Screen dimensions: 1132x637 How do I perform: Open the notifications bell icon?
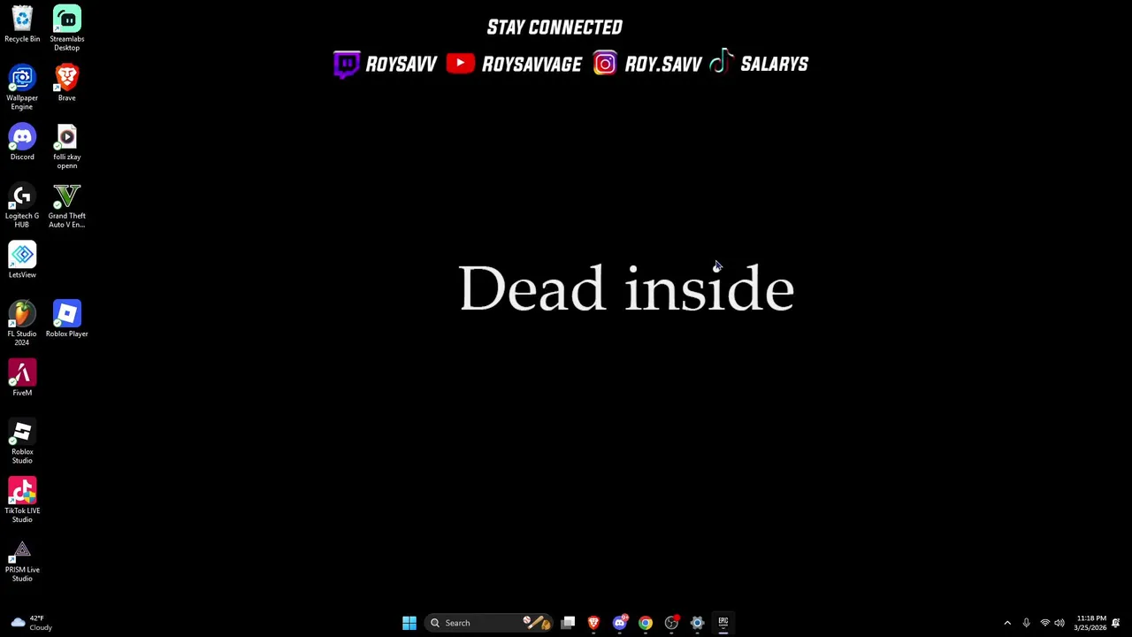pos(1116,623)
